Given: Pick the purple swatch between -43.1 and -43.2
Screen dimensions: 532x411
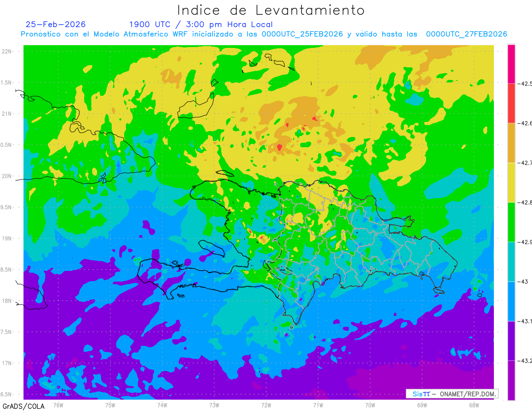Looking at the screenshot, I should coord(511,341).
